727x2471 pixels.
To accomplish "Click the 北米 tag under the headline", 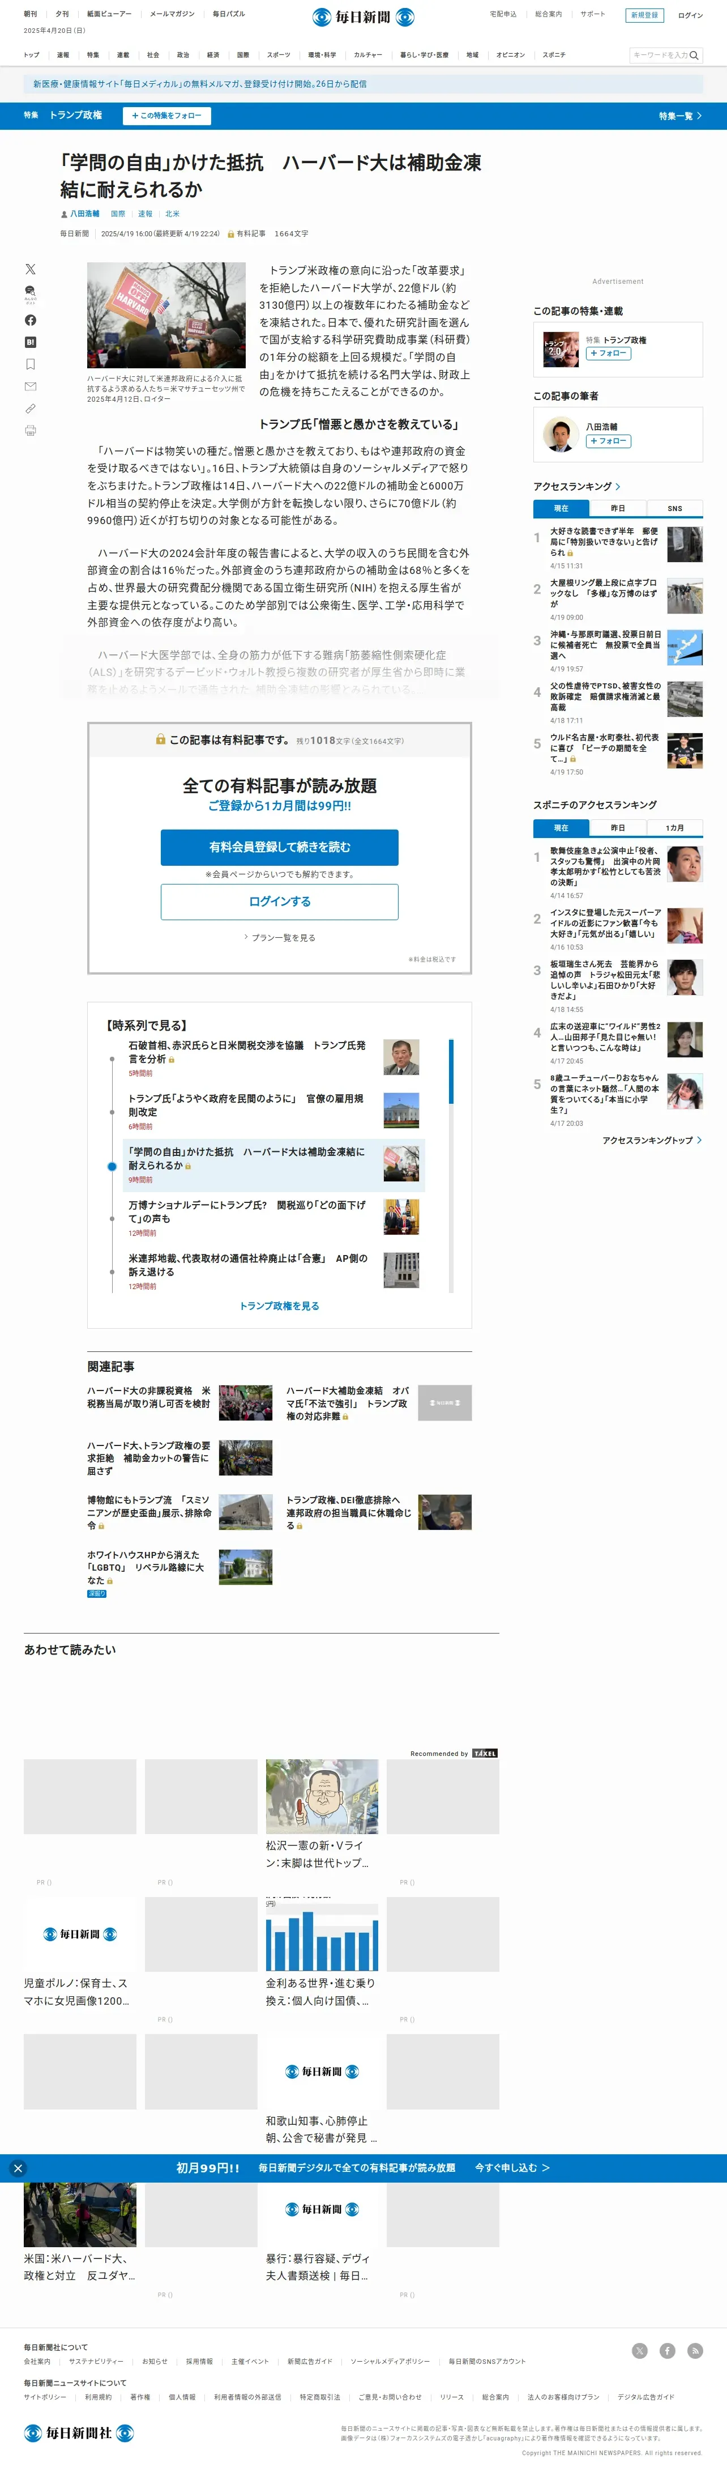I will (172, 214).
